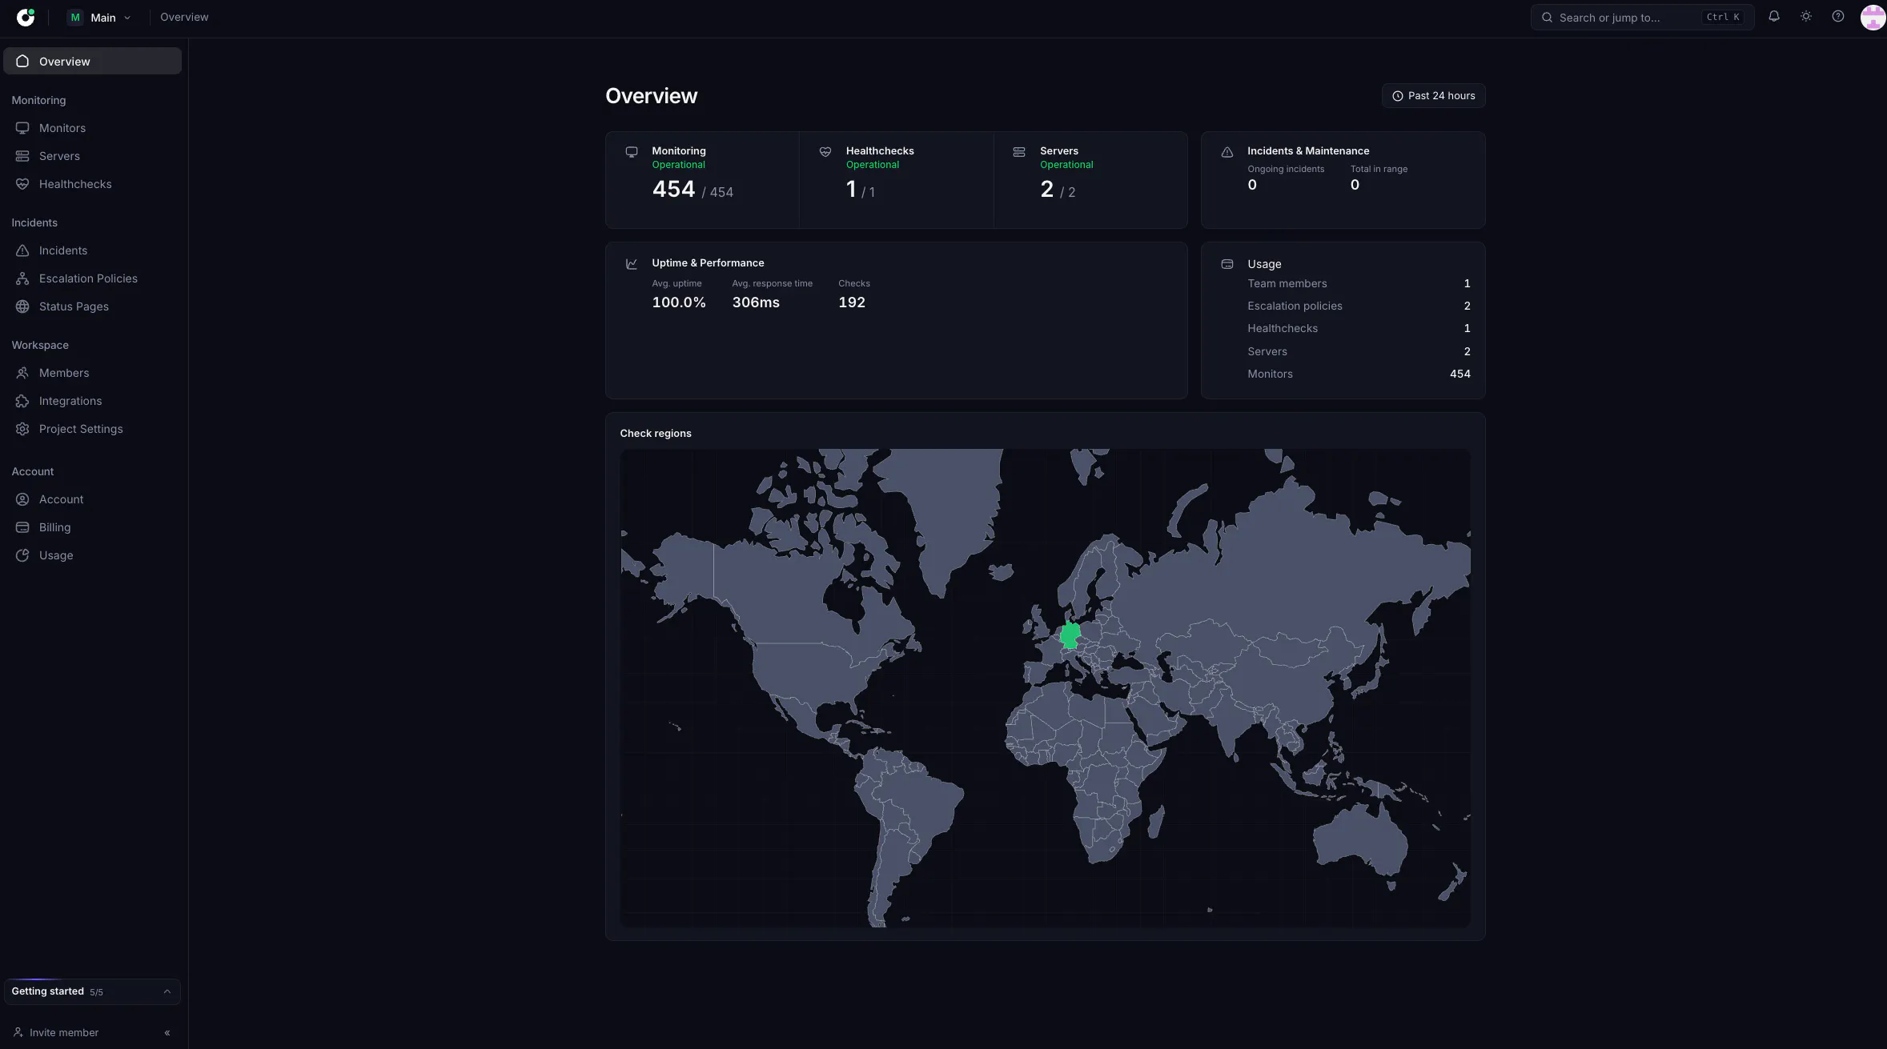This screenshot has height=1049, width=1887.
Task: Toggle light/dark theme sun icon
Action: [1806, 17]
